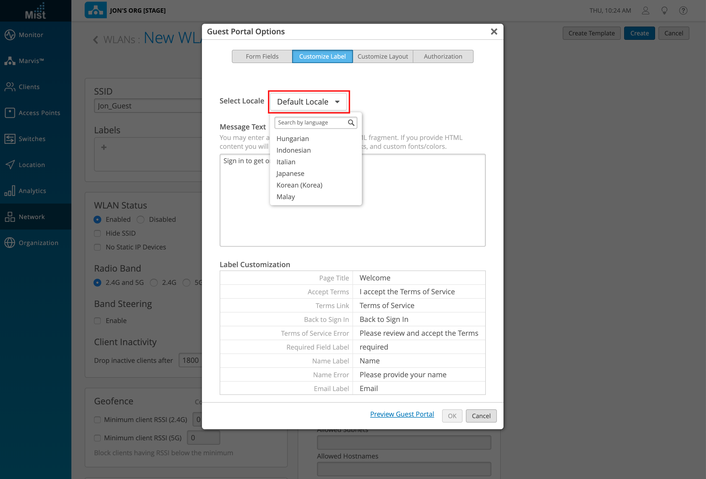Collapse the Default Locale dropdown
Screen dimensions: 706x479
point(308,102)
